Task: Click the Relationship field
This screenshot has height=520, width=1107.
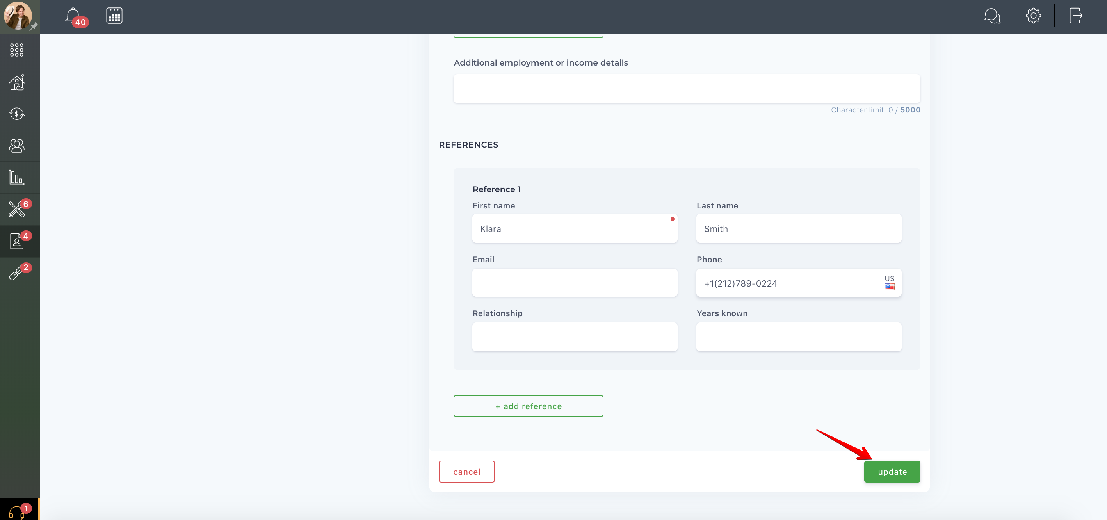Action: click(575, 337)
